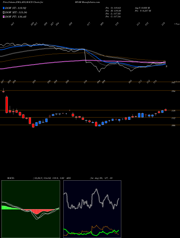Click the white DOW MT legend square

pyautogui.click(x=4, y=12)
